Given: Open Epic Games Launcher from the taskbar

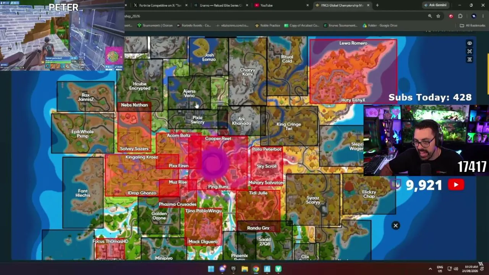Looking at the screenshot, I should click(x=233, y=269).
